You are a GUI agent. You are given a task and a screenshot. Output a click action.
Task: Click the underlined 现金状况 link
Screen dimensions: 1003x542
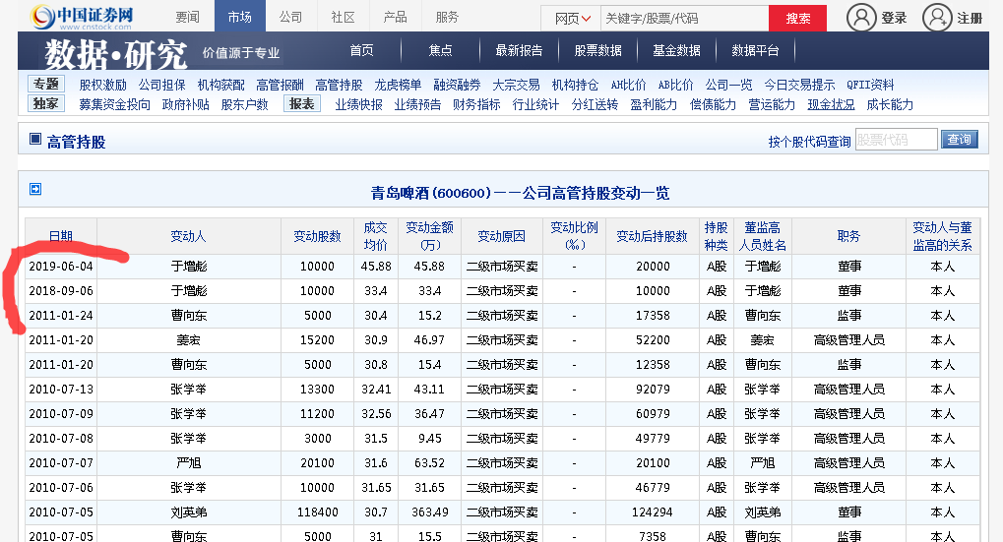[x=831, y=105]
